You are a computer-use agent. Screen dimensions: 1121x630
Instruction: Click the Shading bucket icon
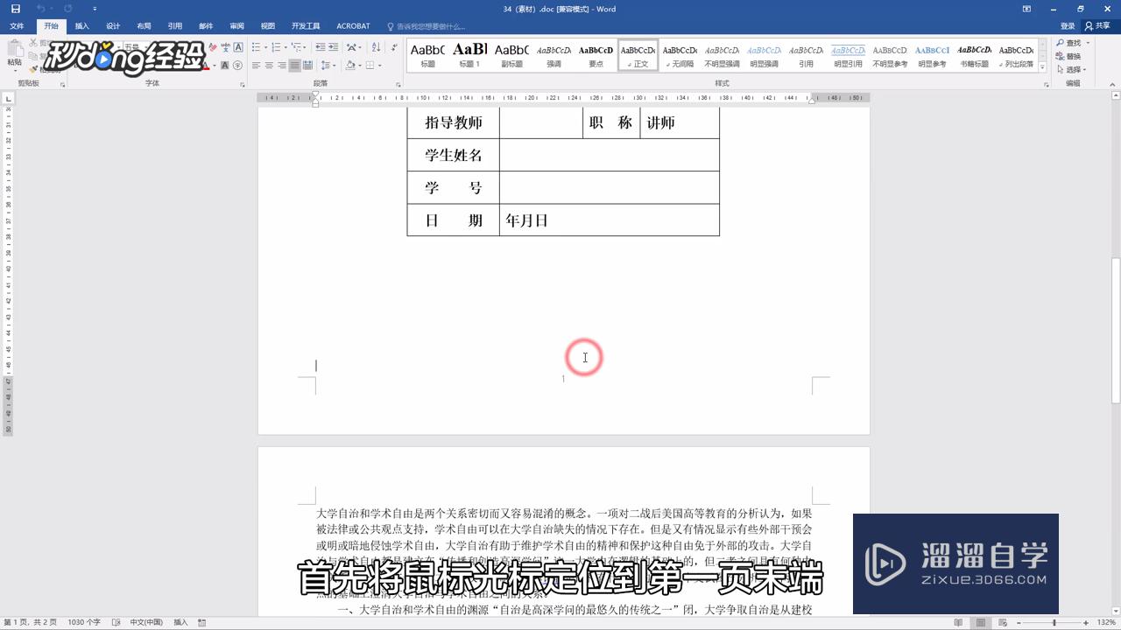point(349,66)
